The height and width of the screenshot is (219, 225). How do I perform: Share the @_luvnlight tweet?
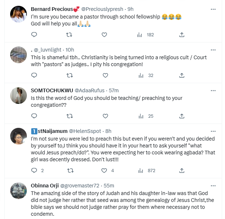[182, 76]
